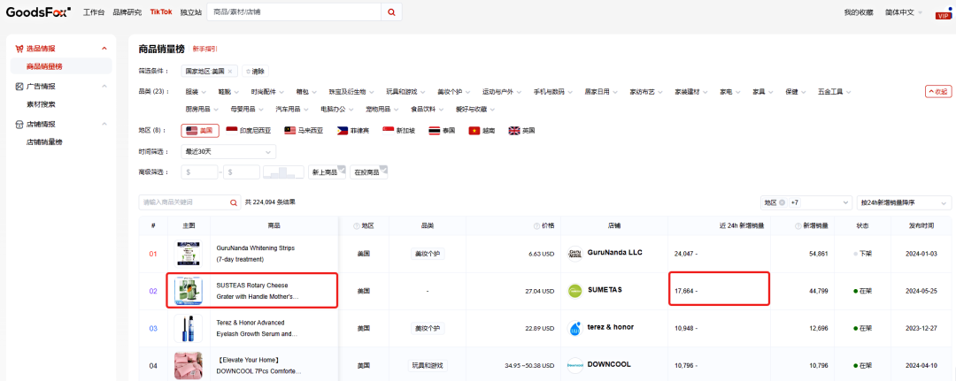Screen dimensions: 956x381
Task: Click the GoodsFox logo
Action: (38, 11)
